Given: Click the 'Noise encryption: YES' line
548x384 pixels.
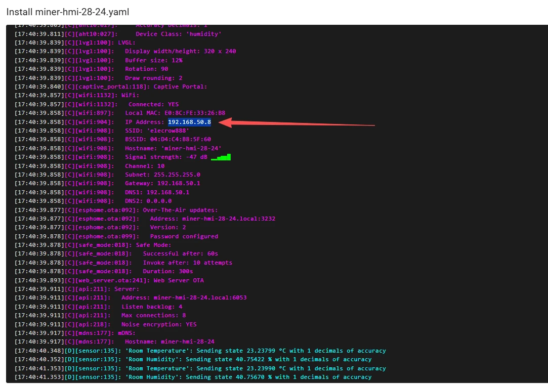Looking at the screenshot, I should coord(159,324).
